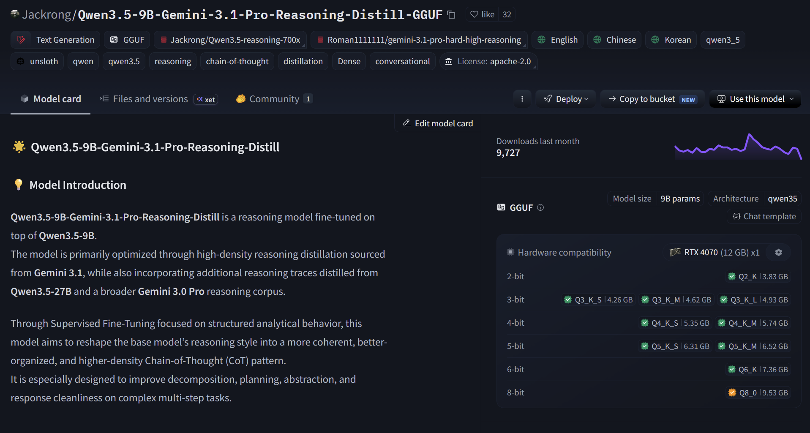The height and width of the screenshot is (433, 810).
Task: Switch to the Model card tab
Action: click(51, 99)
